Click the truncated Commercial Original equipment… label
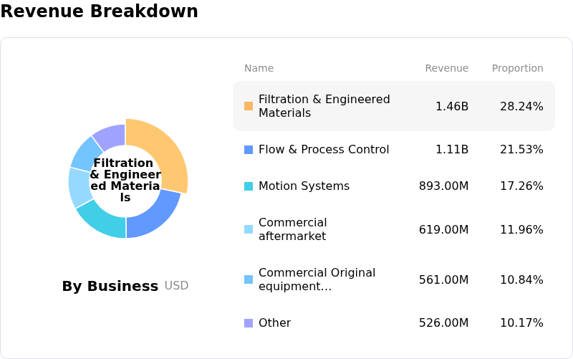This screenshot has height=359, width=573. 317,279
